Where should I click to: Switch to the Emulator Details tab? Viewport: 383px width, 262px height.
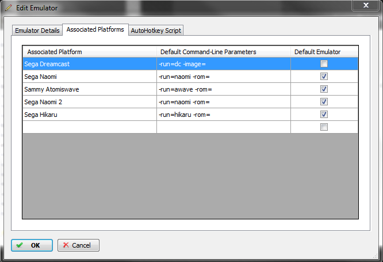[37, 31]
